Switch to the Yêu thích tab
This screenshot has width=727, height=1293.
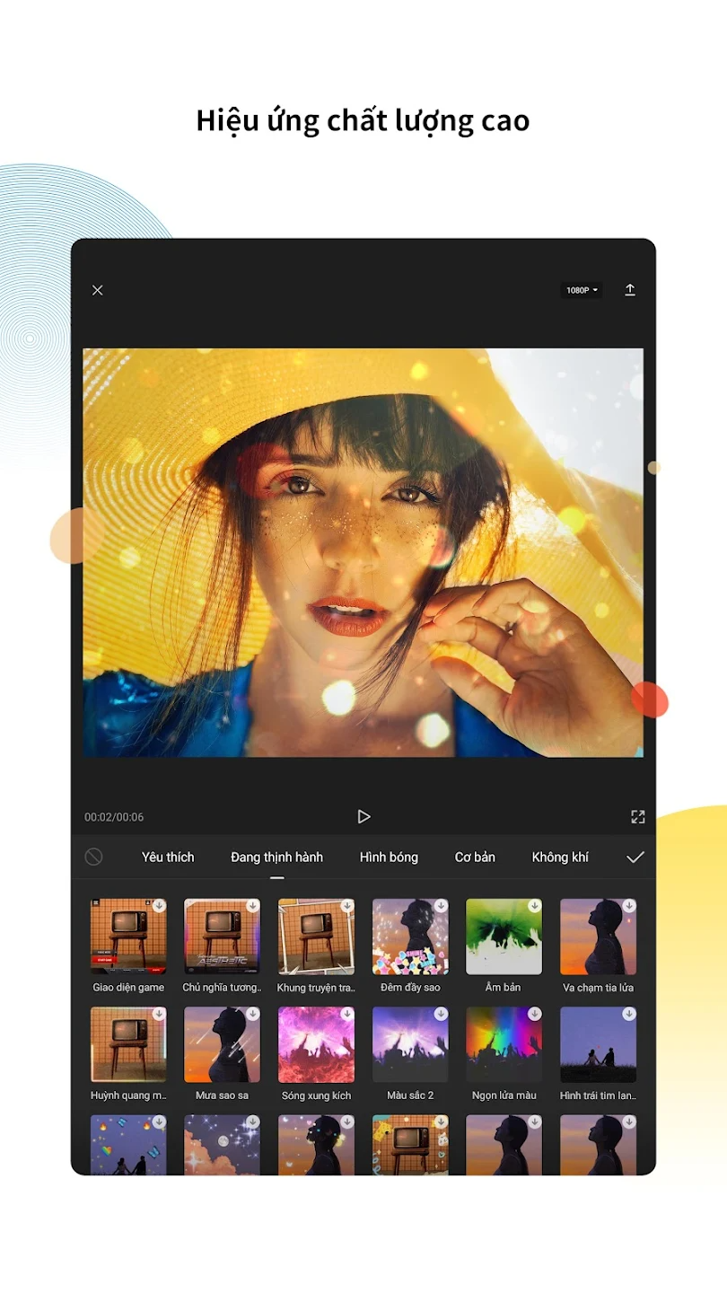pos(168,857)
